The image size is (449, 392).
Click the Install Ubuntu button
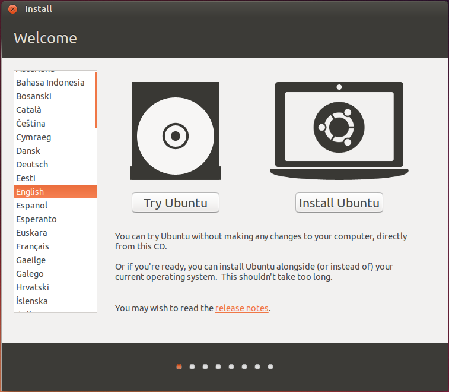[339, 203]
